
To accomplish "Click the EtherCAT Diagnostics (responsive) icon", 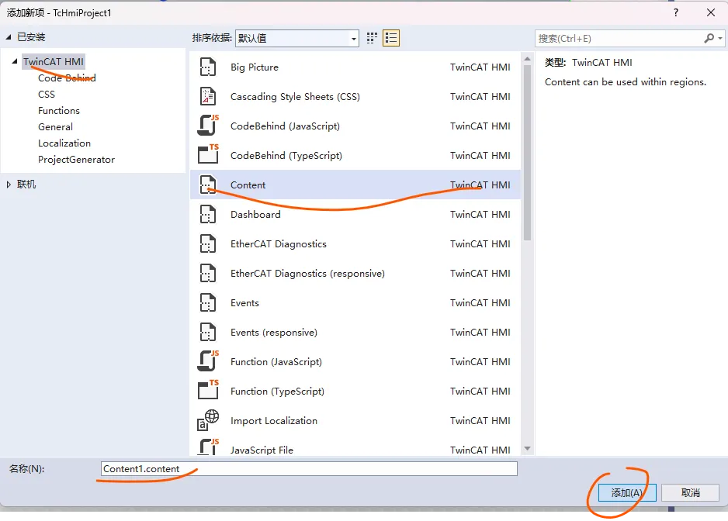I will coord(207,273).
